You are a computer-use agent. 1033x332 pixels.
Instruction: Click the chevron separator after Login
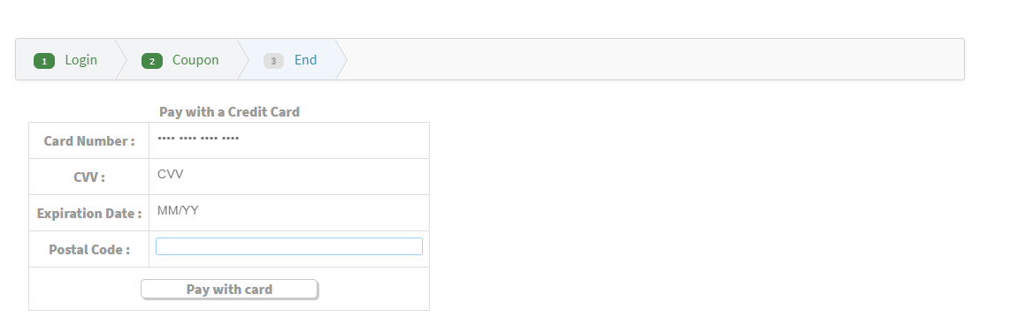click(121, 60)
